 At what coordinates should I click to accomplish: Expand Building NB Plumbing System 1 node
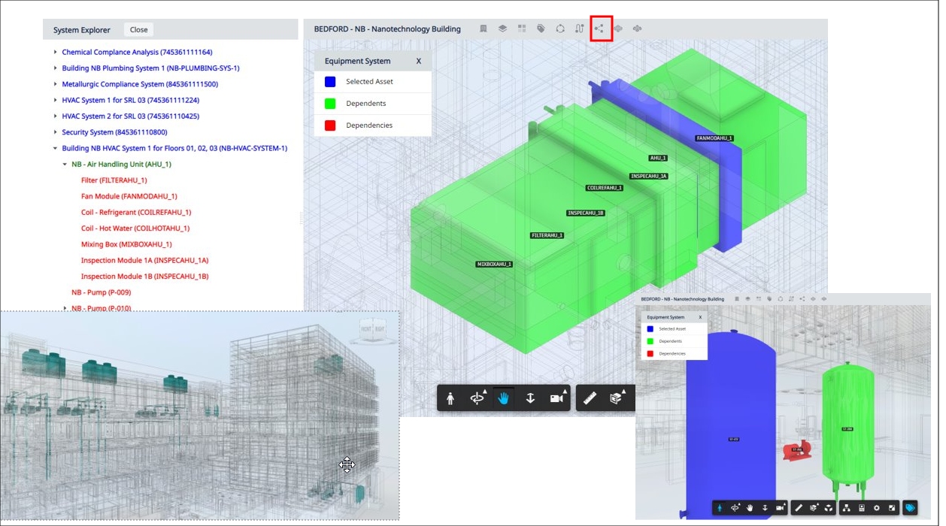tap(56, 68)
